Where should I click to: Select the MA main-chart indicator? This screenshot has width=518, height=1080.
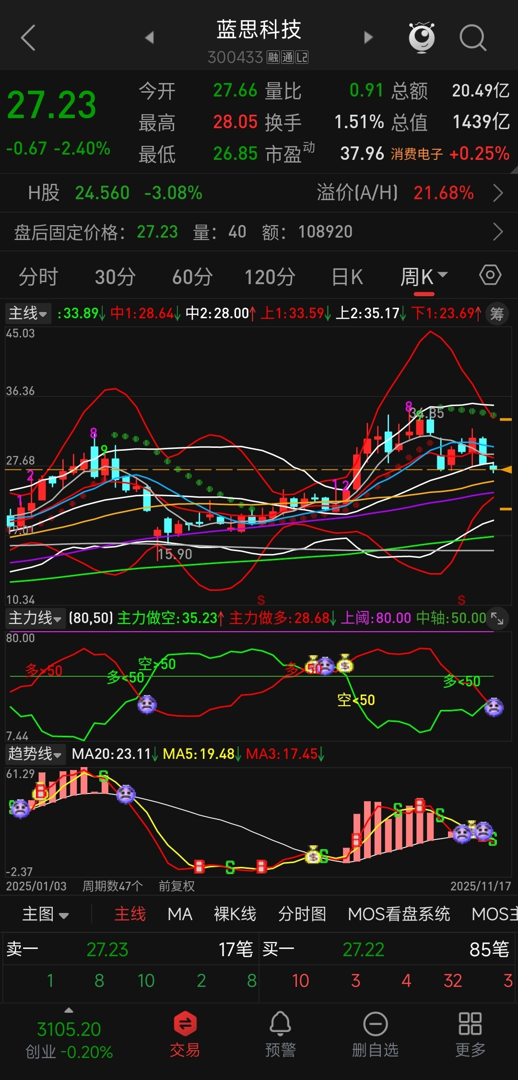click(180, 914)
